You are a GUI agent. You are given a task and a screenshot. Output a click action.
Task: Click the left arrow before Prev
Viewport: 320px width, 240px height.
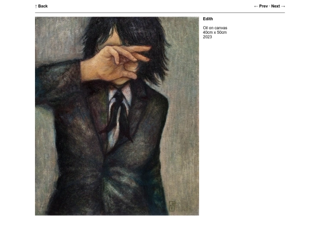[256, 7]
